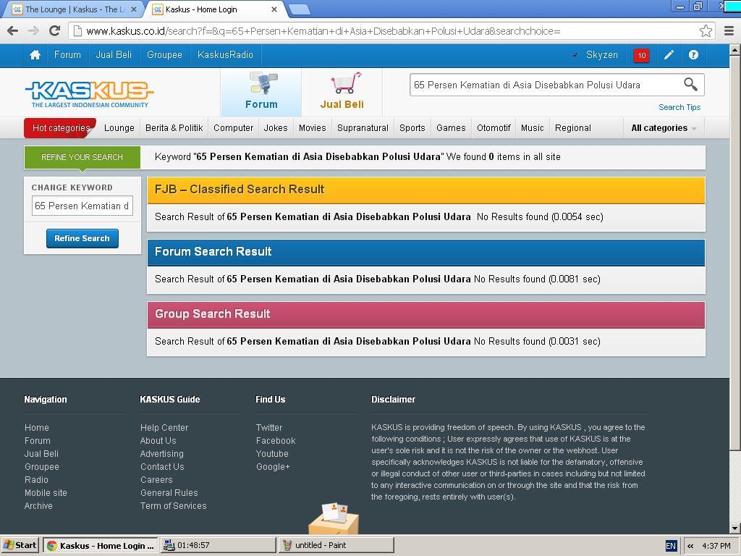Open footer Mobile site link
The height and width of the screenshot is (556, 741).
pyautogui.click(x=46, y=492)
